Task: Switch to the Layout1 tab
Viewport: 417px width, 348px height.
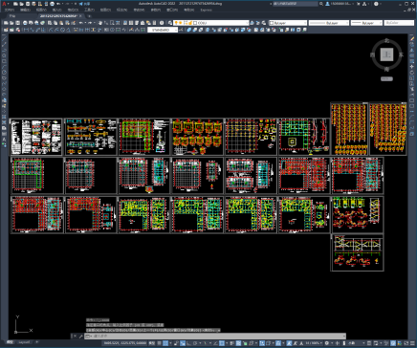Action: (24, 342)
